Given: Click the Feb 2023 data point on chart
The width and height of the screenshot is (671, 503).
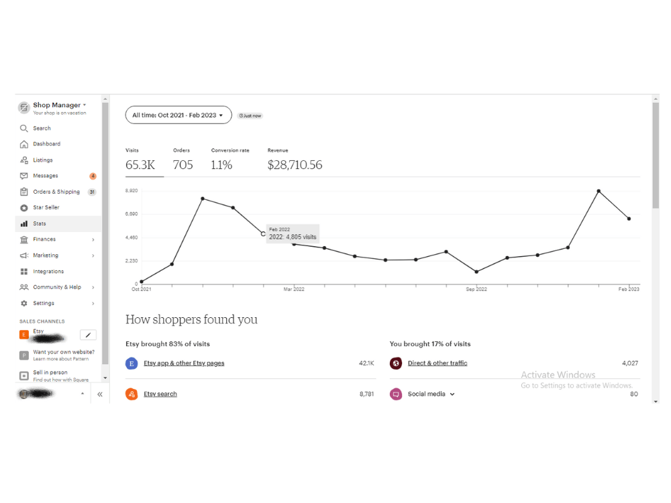Looking at the screenshot, I should [x=629, y=219].
